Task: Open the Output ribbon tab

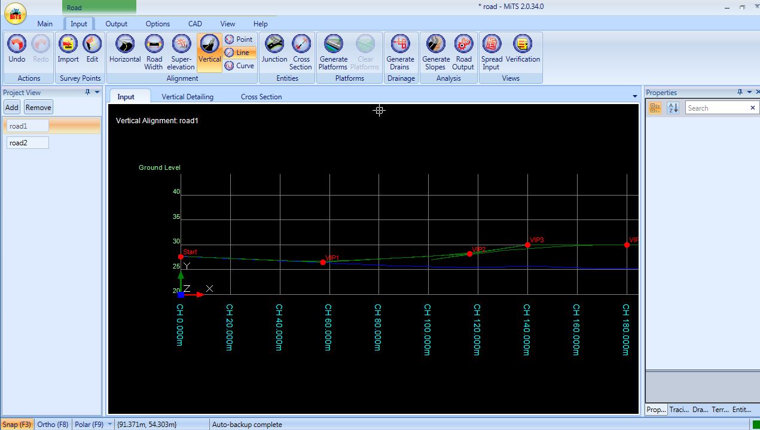Action: coord(117,24)
